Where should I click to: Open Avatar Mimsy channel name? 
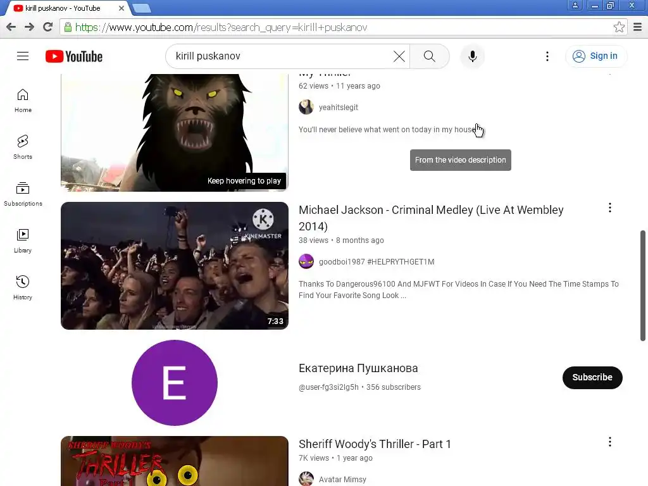342,480
